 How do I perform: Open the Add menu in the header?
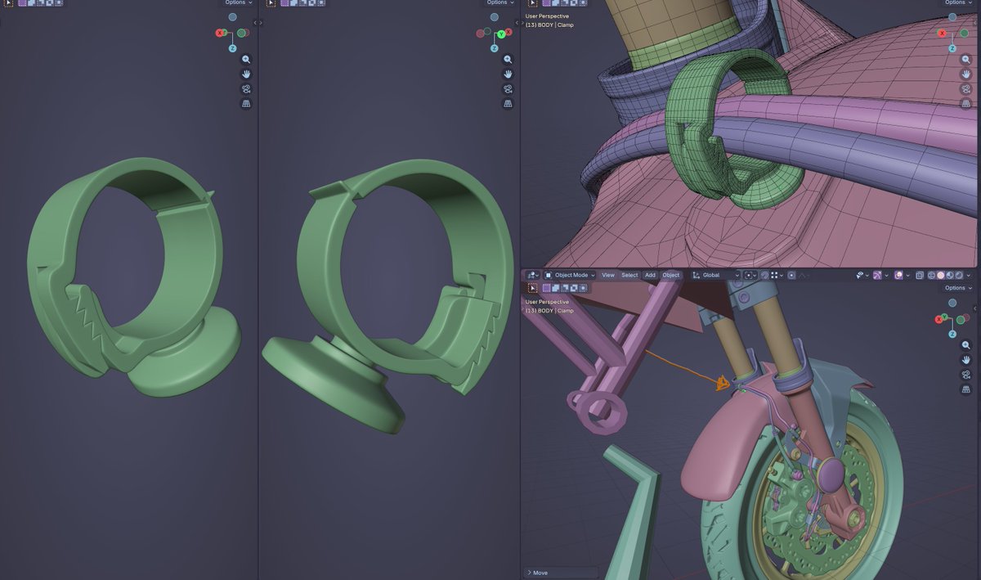pyautogui.click(x=650, y=275)
